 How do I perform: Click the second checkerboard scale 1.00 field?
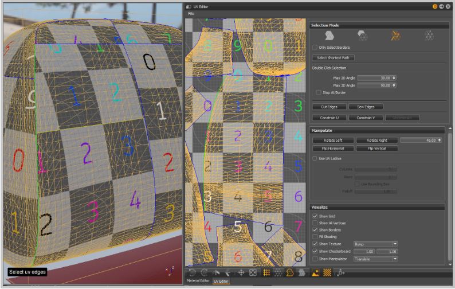[x=387, y=252]
